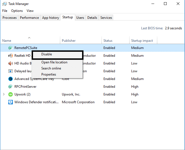185x150 pixels.
Task: Click the Realtek HD audio speaker icon
Action: click(11, 56)
